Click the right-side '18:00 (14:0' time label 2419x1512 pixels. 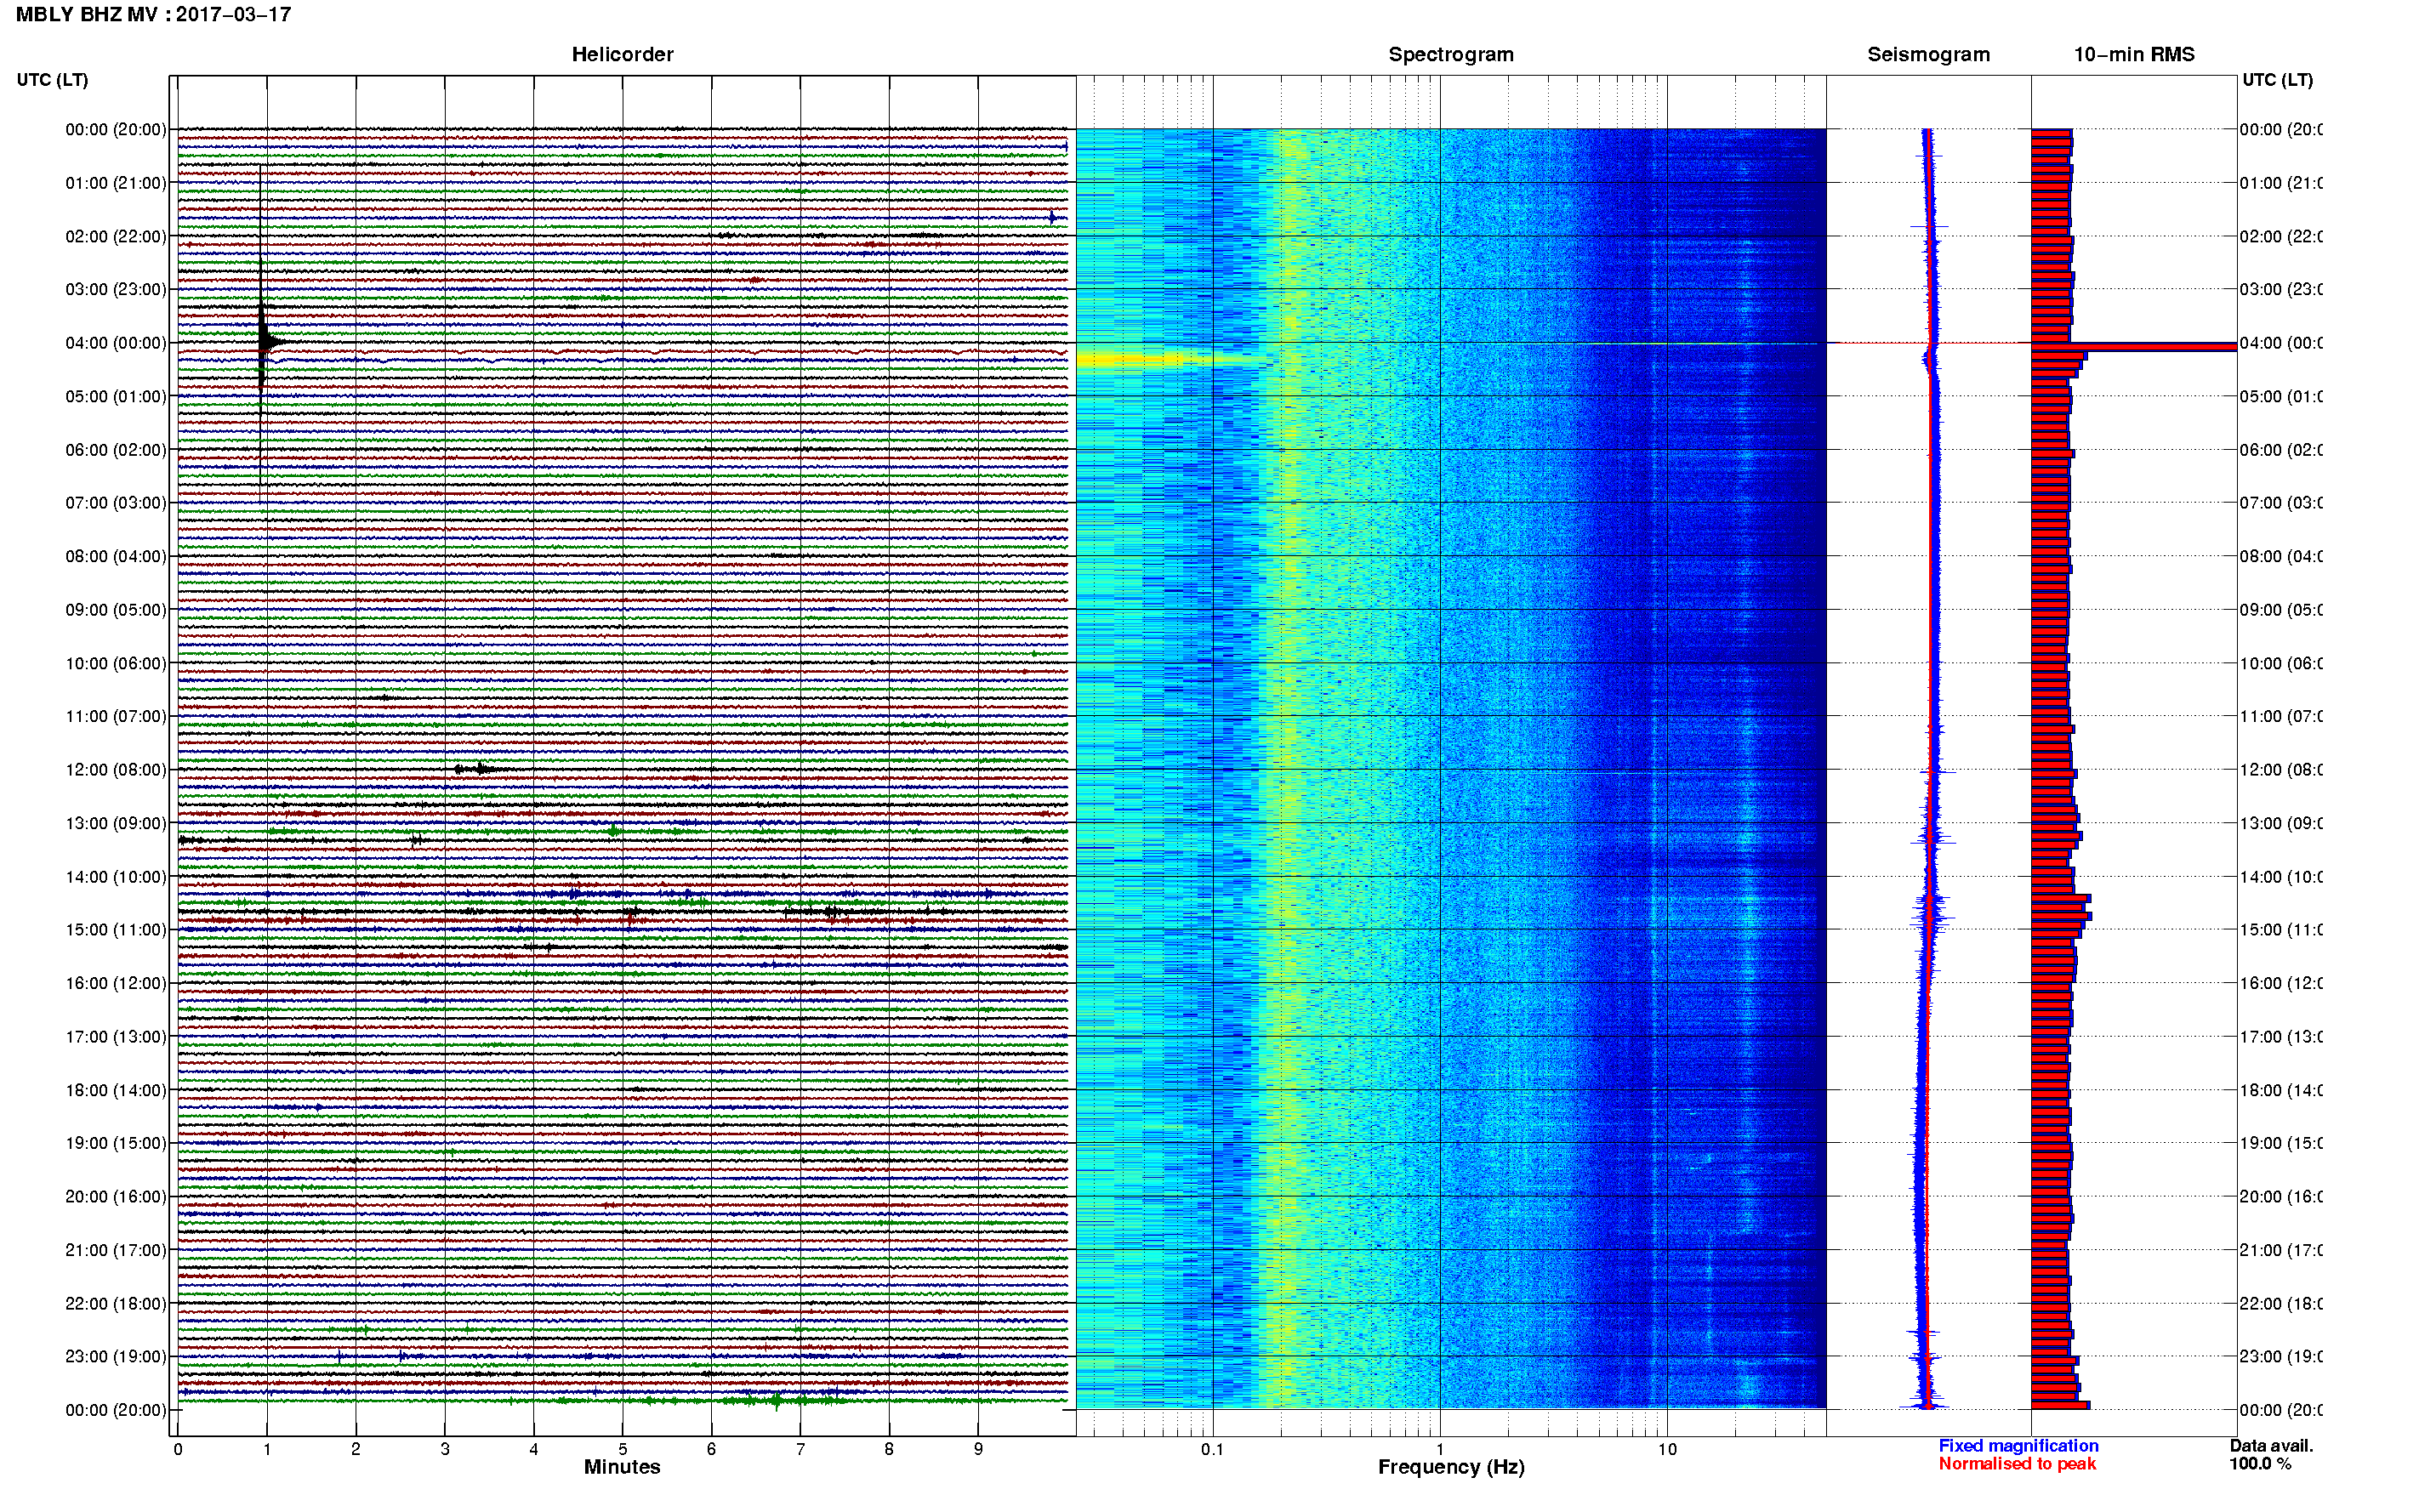pos(2281,1090)
